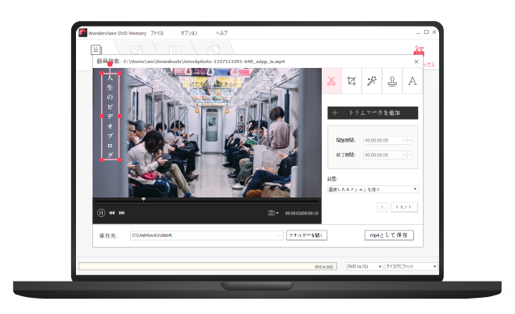Click the rotation handle above text box
The height and width of the screenshot is (314, 515).
pos(110,64)
